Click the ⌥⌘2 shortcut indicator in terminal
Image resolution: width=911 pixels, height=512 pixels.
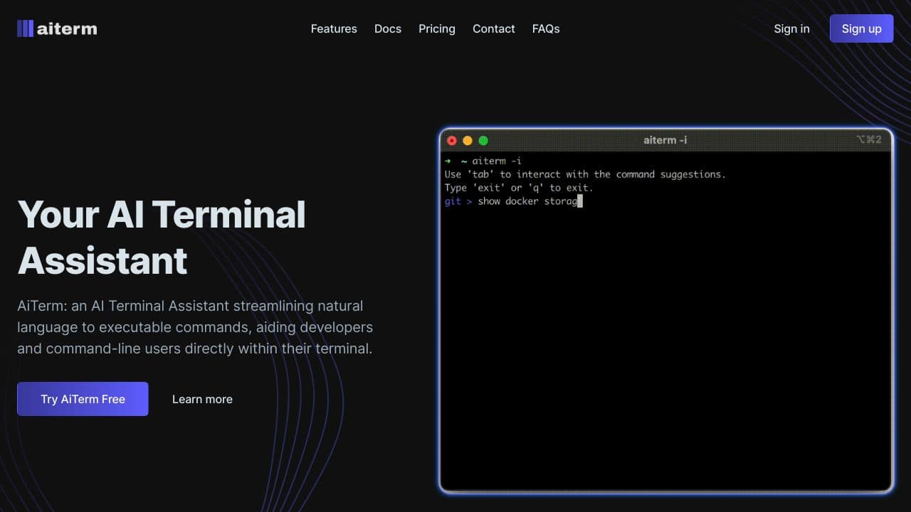click(x=869, y=139)
